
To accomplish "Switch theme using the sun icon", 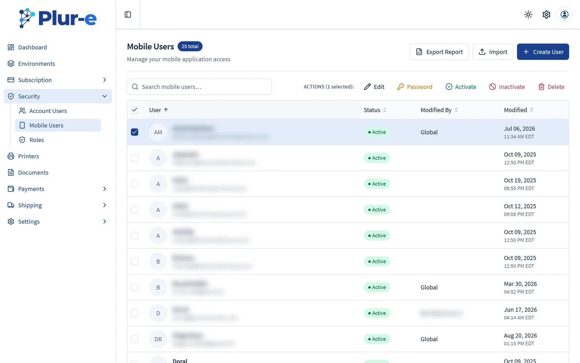I will click(x=528, y=15).
